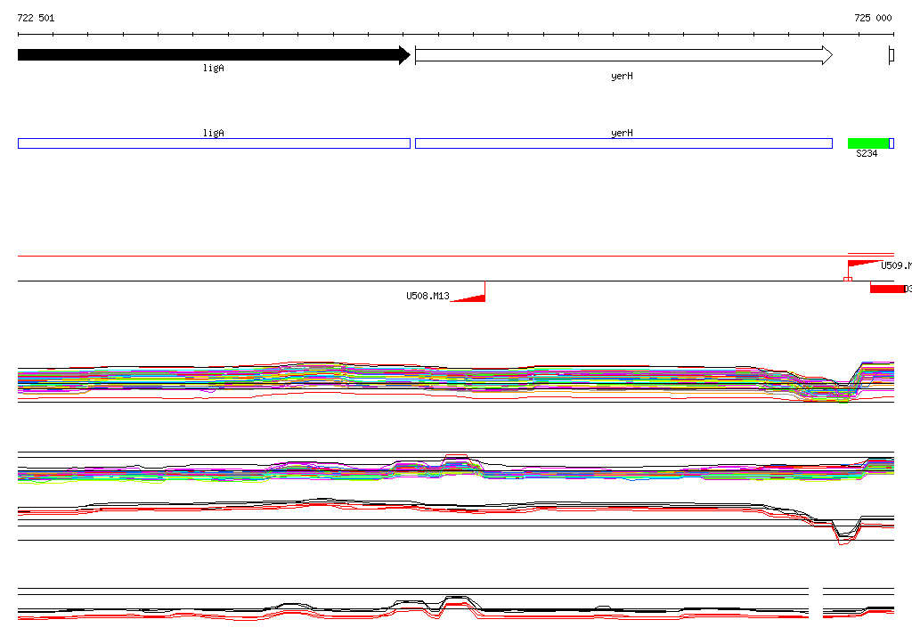
Task: Click the 722 501 start coordinate
Action: click(x=36, y=18)
